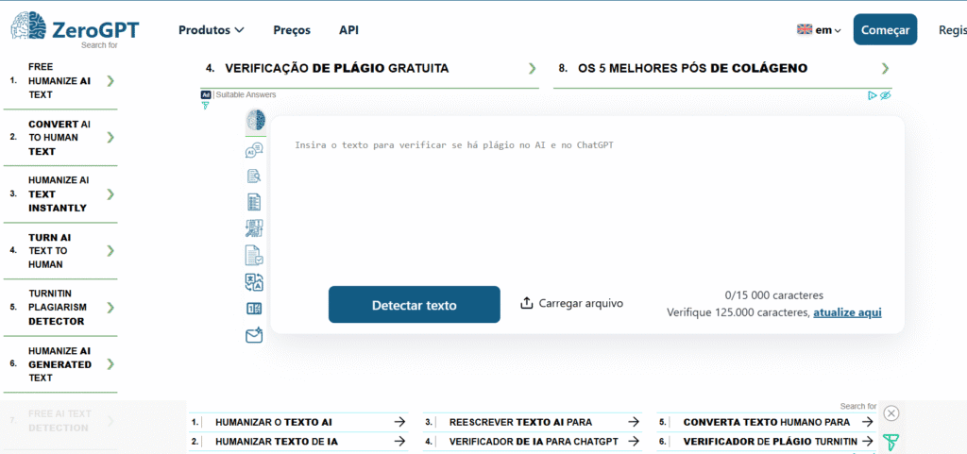This screenshot has height=454, width=967.
Task: Click the ZeroGPT brain logo
Action: pos(26,25)
